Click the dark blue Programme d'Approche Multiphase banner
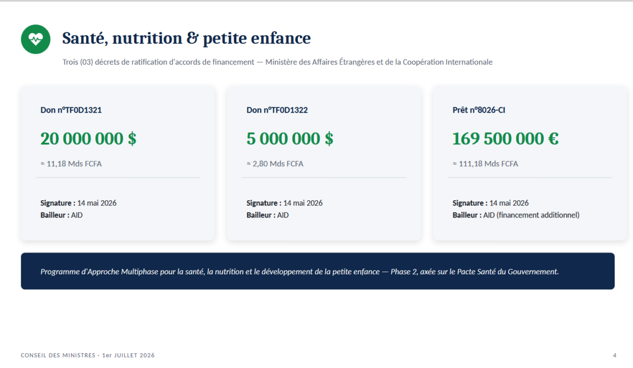The height and width of the screenshot is (368, 633). 318,271
